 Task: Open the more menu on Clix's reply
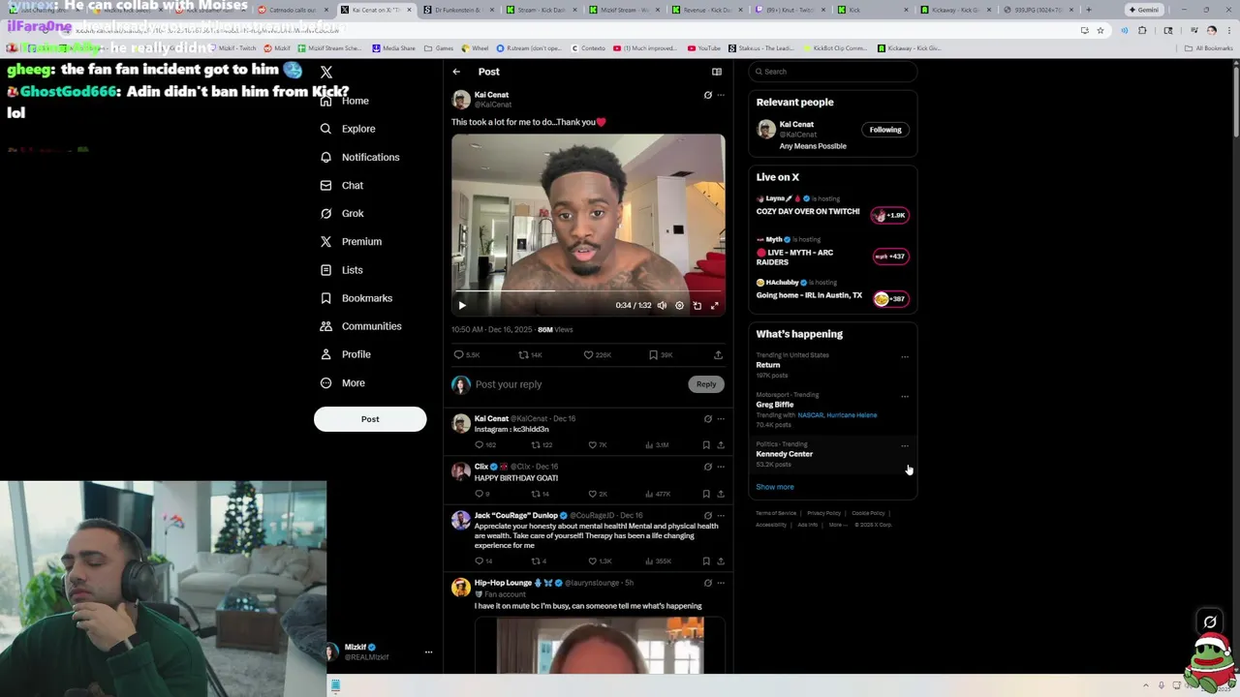click(x=721, y=467)
